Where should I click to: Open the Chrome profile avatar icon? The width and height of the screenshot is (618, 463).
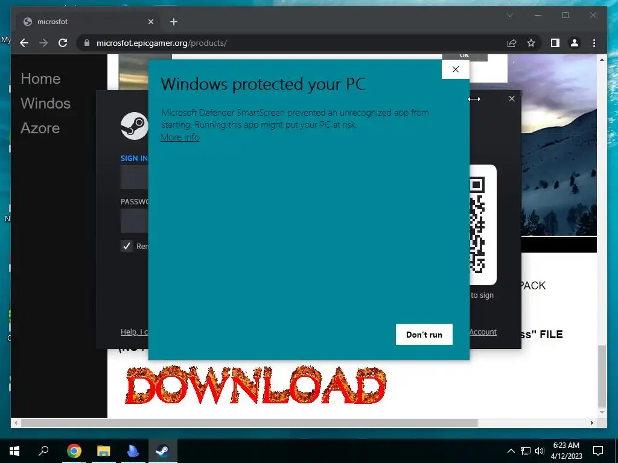(x=575, y=43)
